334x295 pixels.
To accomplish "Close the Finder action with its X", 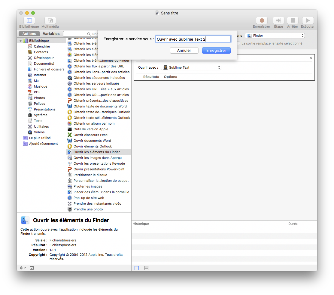I will pos(311,58).
